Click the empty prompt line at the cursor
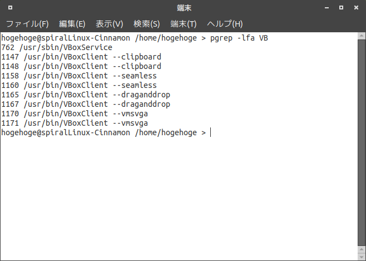The image size is (366, 261). 106,132
